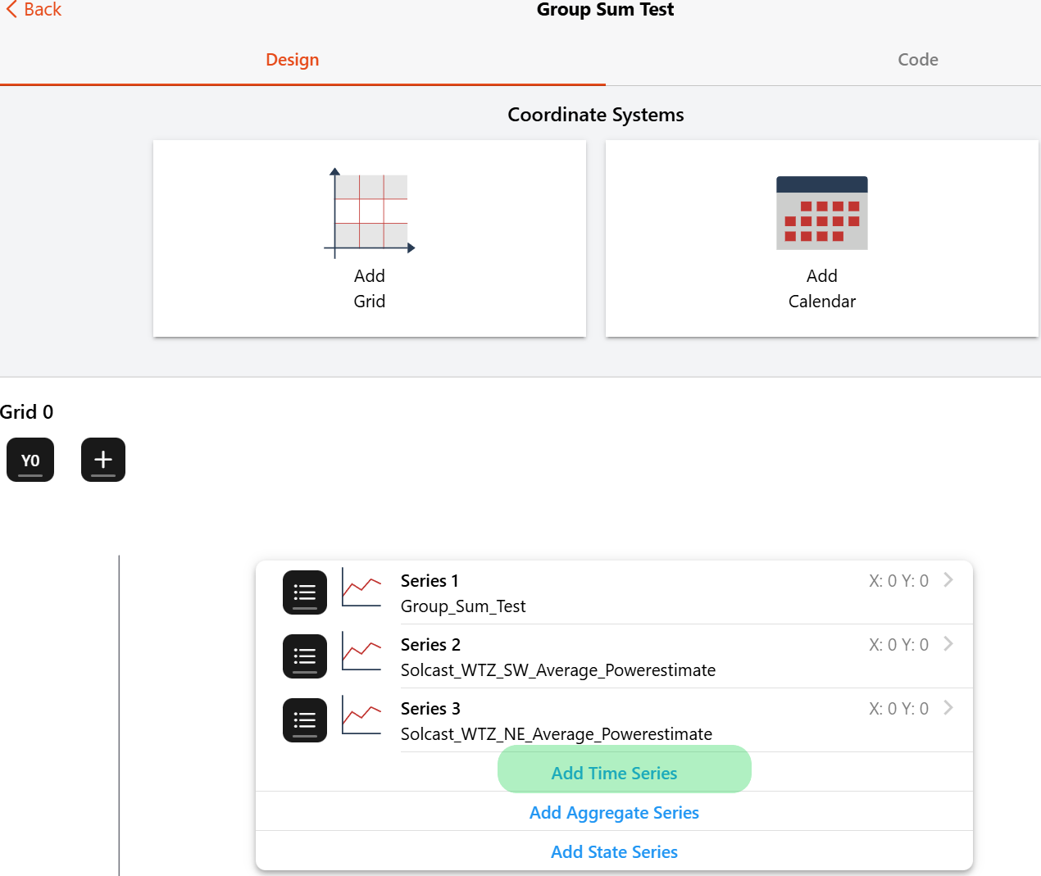Click the plus button beside Y0
This screenshot has width=1041, height=876.
pos(103,461)
